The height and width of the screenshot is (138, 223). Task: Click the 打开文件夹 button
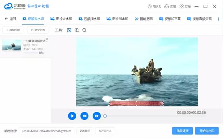pyautogui.click(x=105, y=131)
